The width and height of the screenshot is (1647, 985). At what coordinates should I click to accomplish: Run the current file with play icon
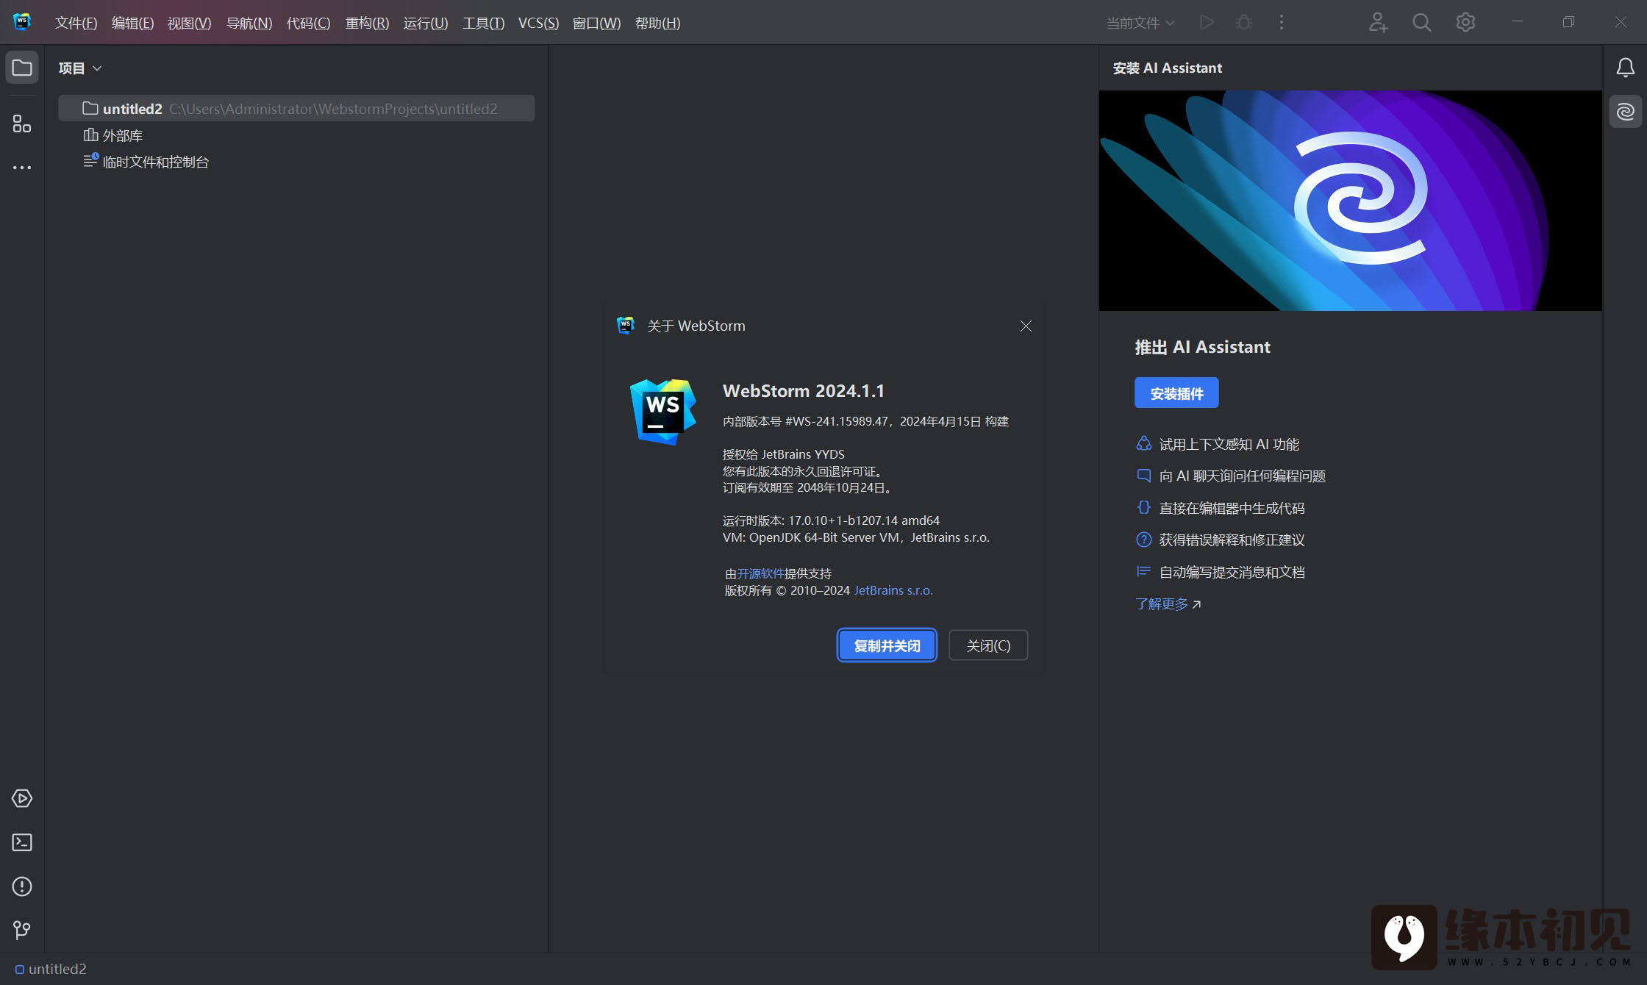click(1207, 23)
